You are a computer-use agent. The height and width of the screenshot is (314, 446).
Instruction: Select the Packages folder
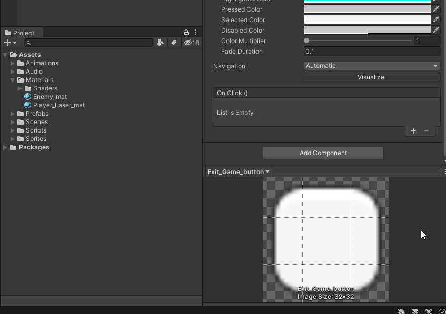pyautogui.click(x=34, y=147)
